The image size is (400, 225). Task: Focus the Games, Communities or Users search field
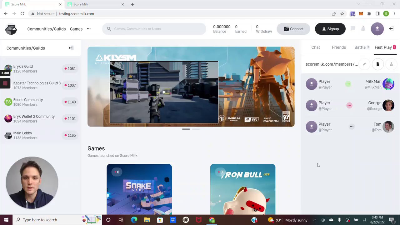click(154, 29)
